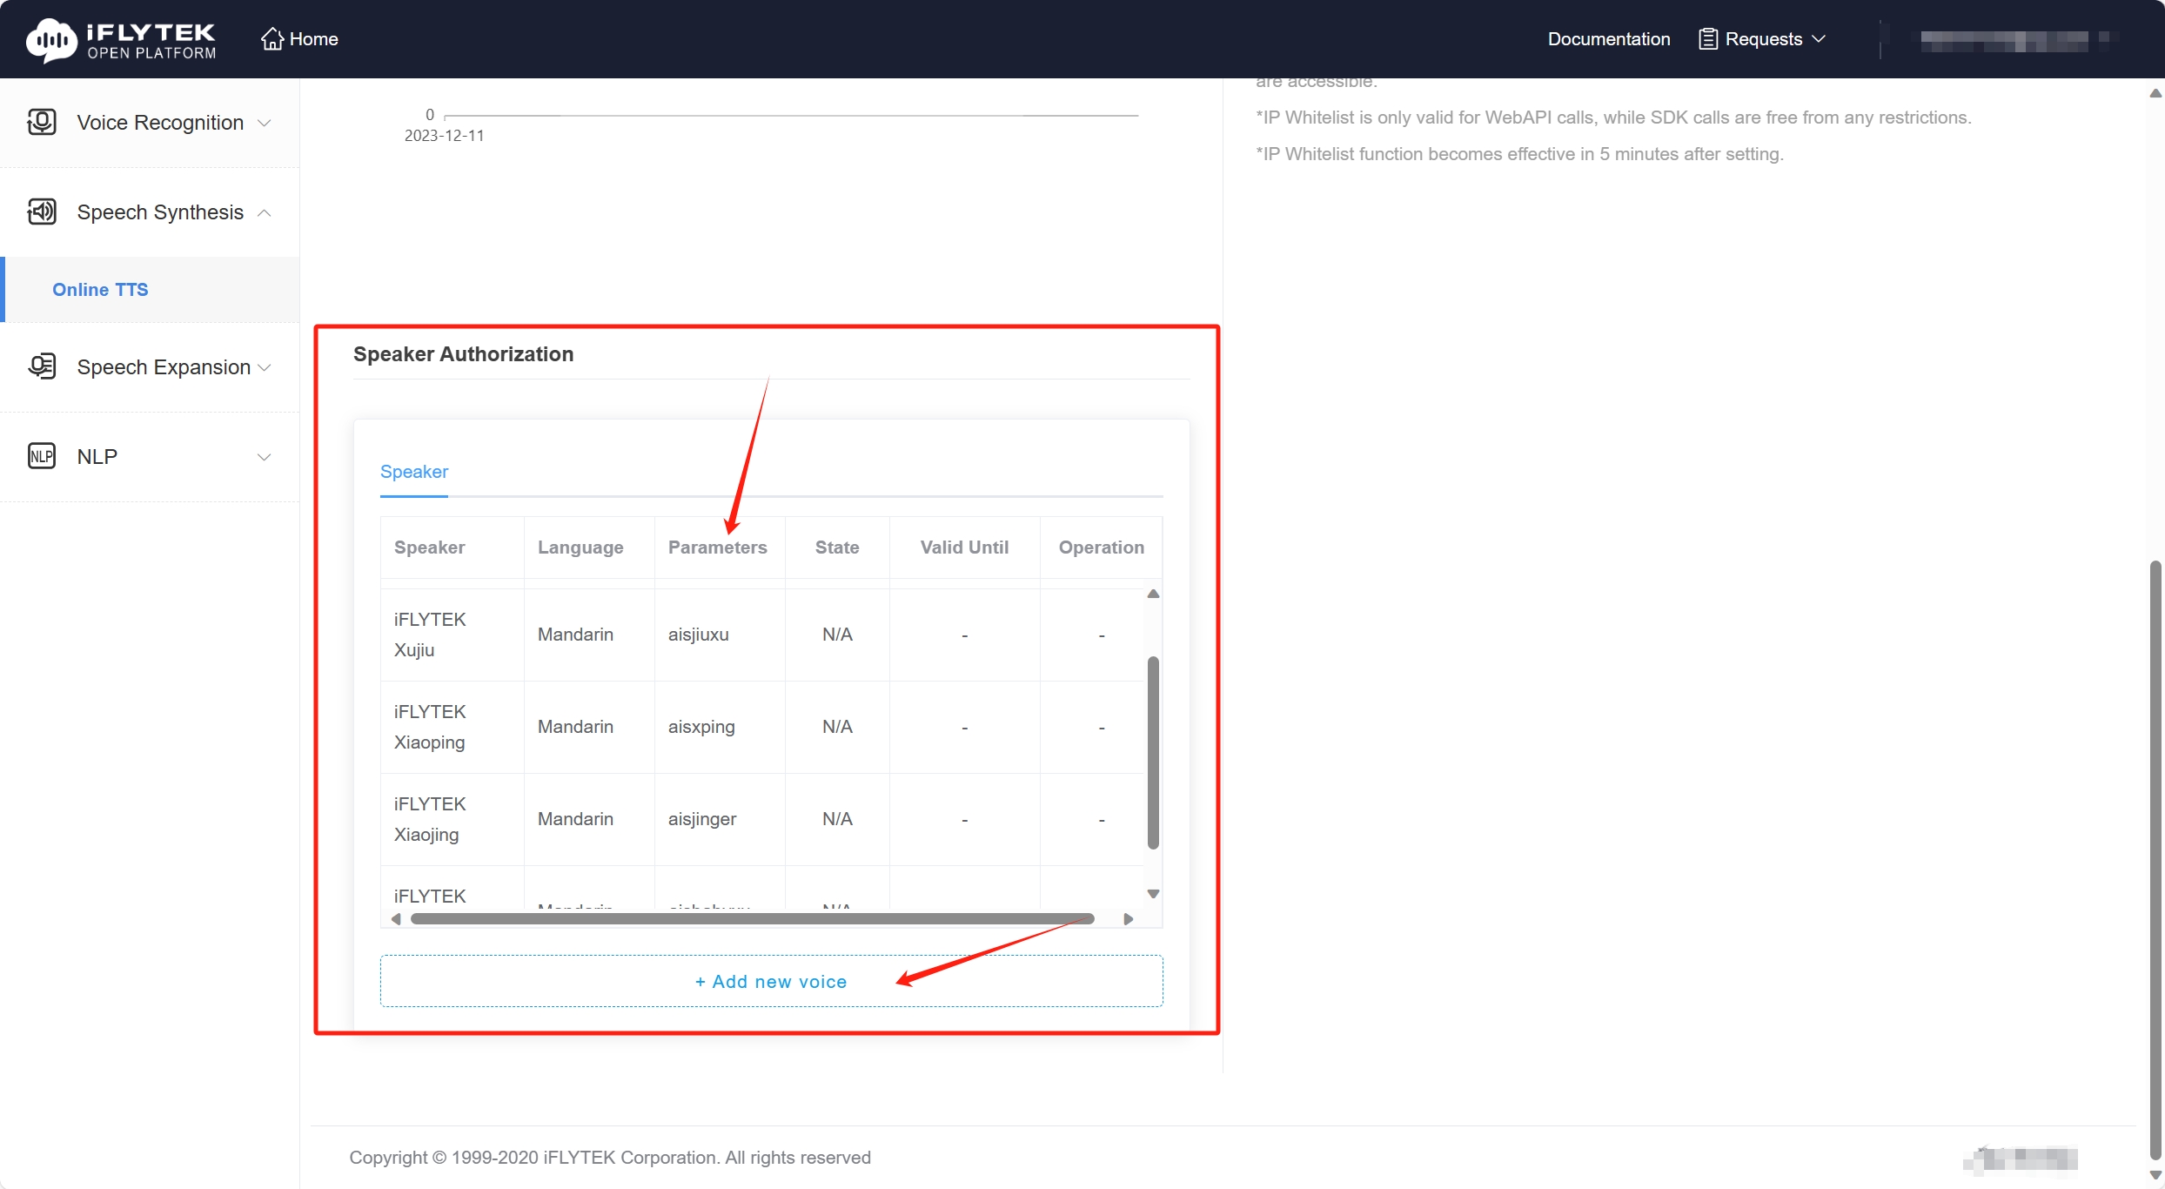Expand the Speech Expansion menu chevron

(x=265, y=367)
